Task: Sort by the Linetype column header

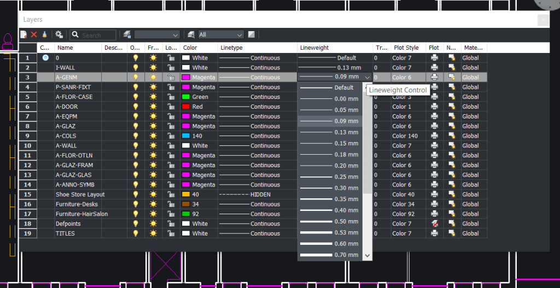Action: [258, 48]
